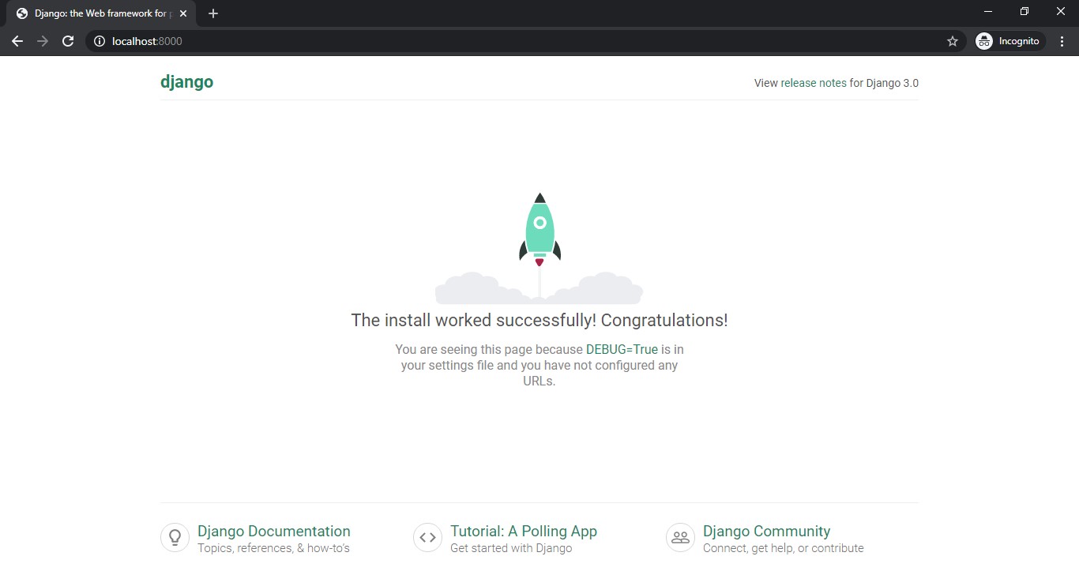Screen dimensions: 1079x575
Task: Click the code brackets tutorial icon
Action: (x=428, y=538)
